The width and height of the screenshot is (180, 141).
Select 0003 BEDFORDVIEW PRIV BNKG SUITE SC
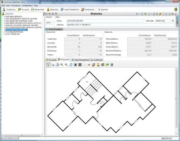[x=23, y=23]
